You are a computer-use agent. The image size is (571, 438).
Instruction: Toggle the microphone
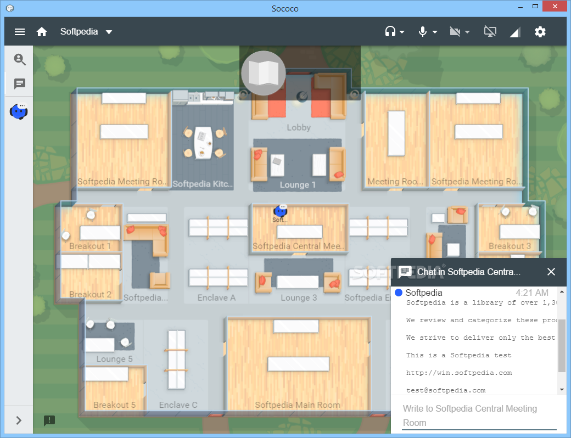(423, 32)
